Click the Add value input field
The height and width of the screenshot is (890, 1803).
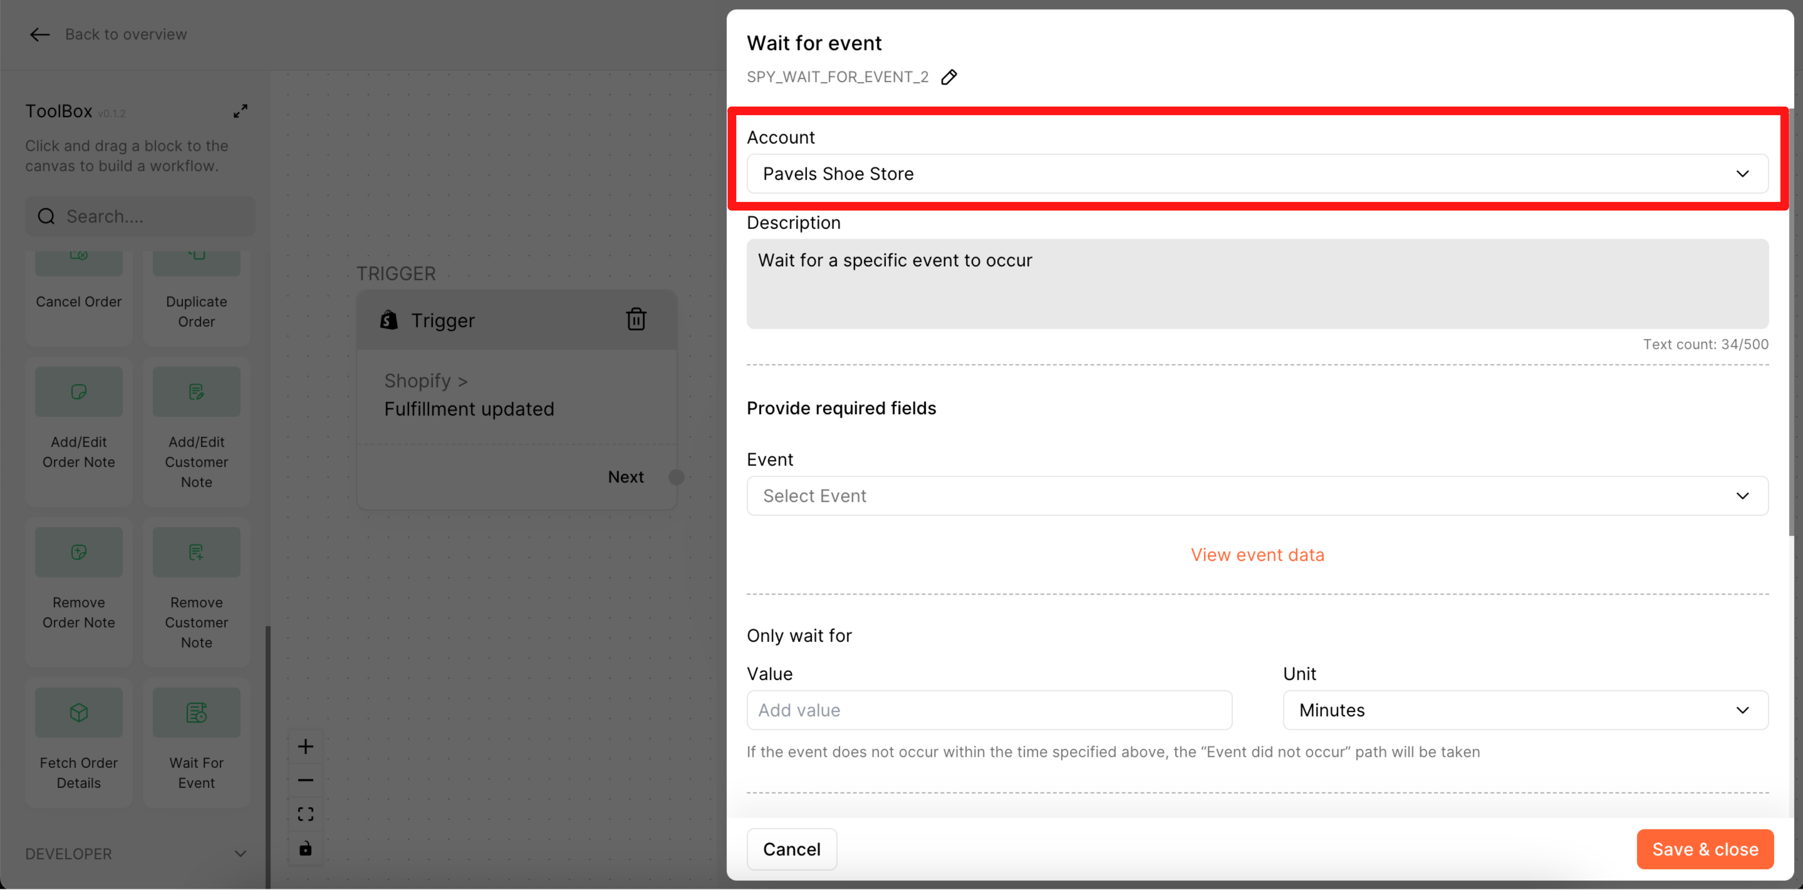(x=989, y=710)
